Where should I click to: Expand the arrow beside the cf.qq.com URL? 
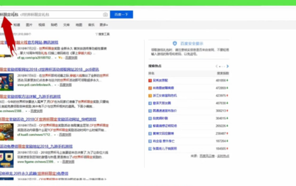tap(55, 58)
